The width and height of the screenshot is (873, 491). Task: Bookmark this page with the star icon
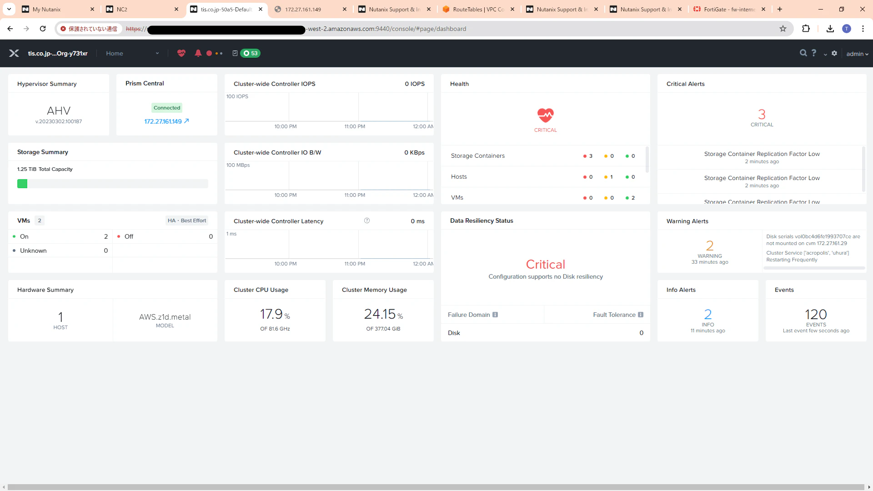[x=783, y=29]
